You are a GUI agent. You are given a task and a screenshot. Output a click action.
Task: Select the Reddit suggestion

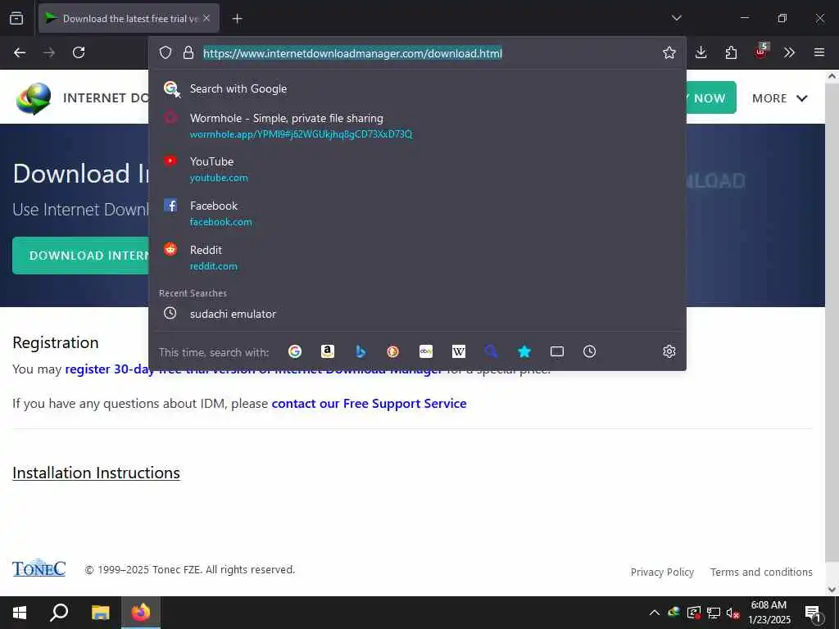[x=417, y=257]
